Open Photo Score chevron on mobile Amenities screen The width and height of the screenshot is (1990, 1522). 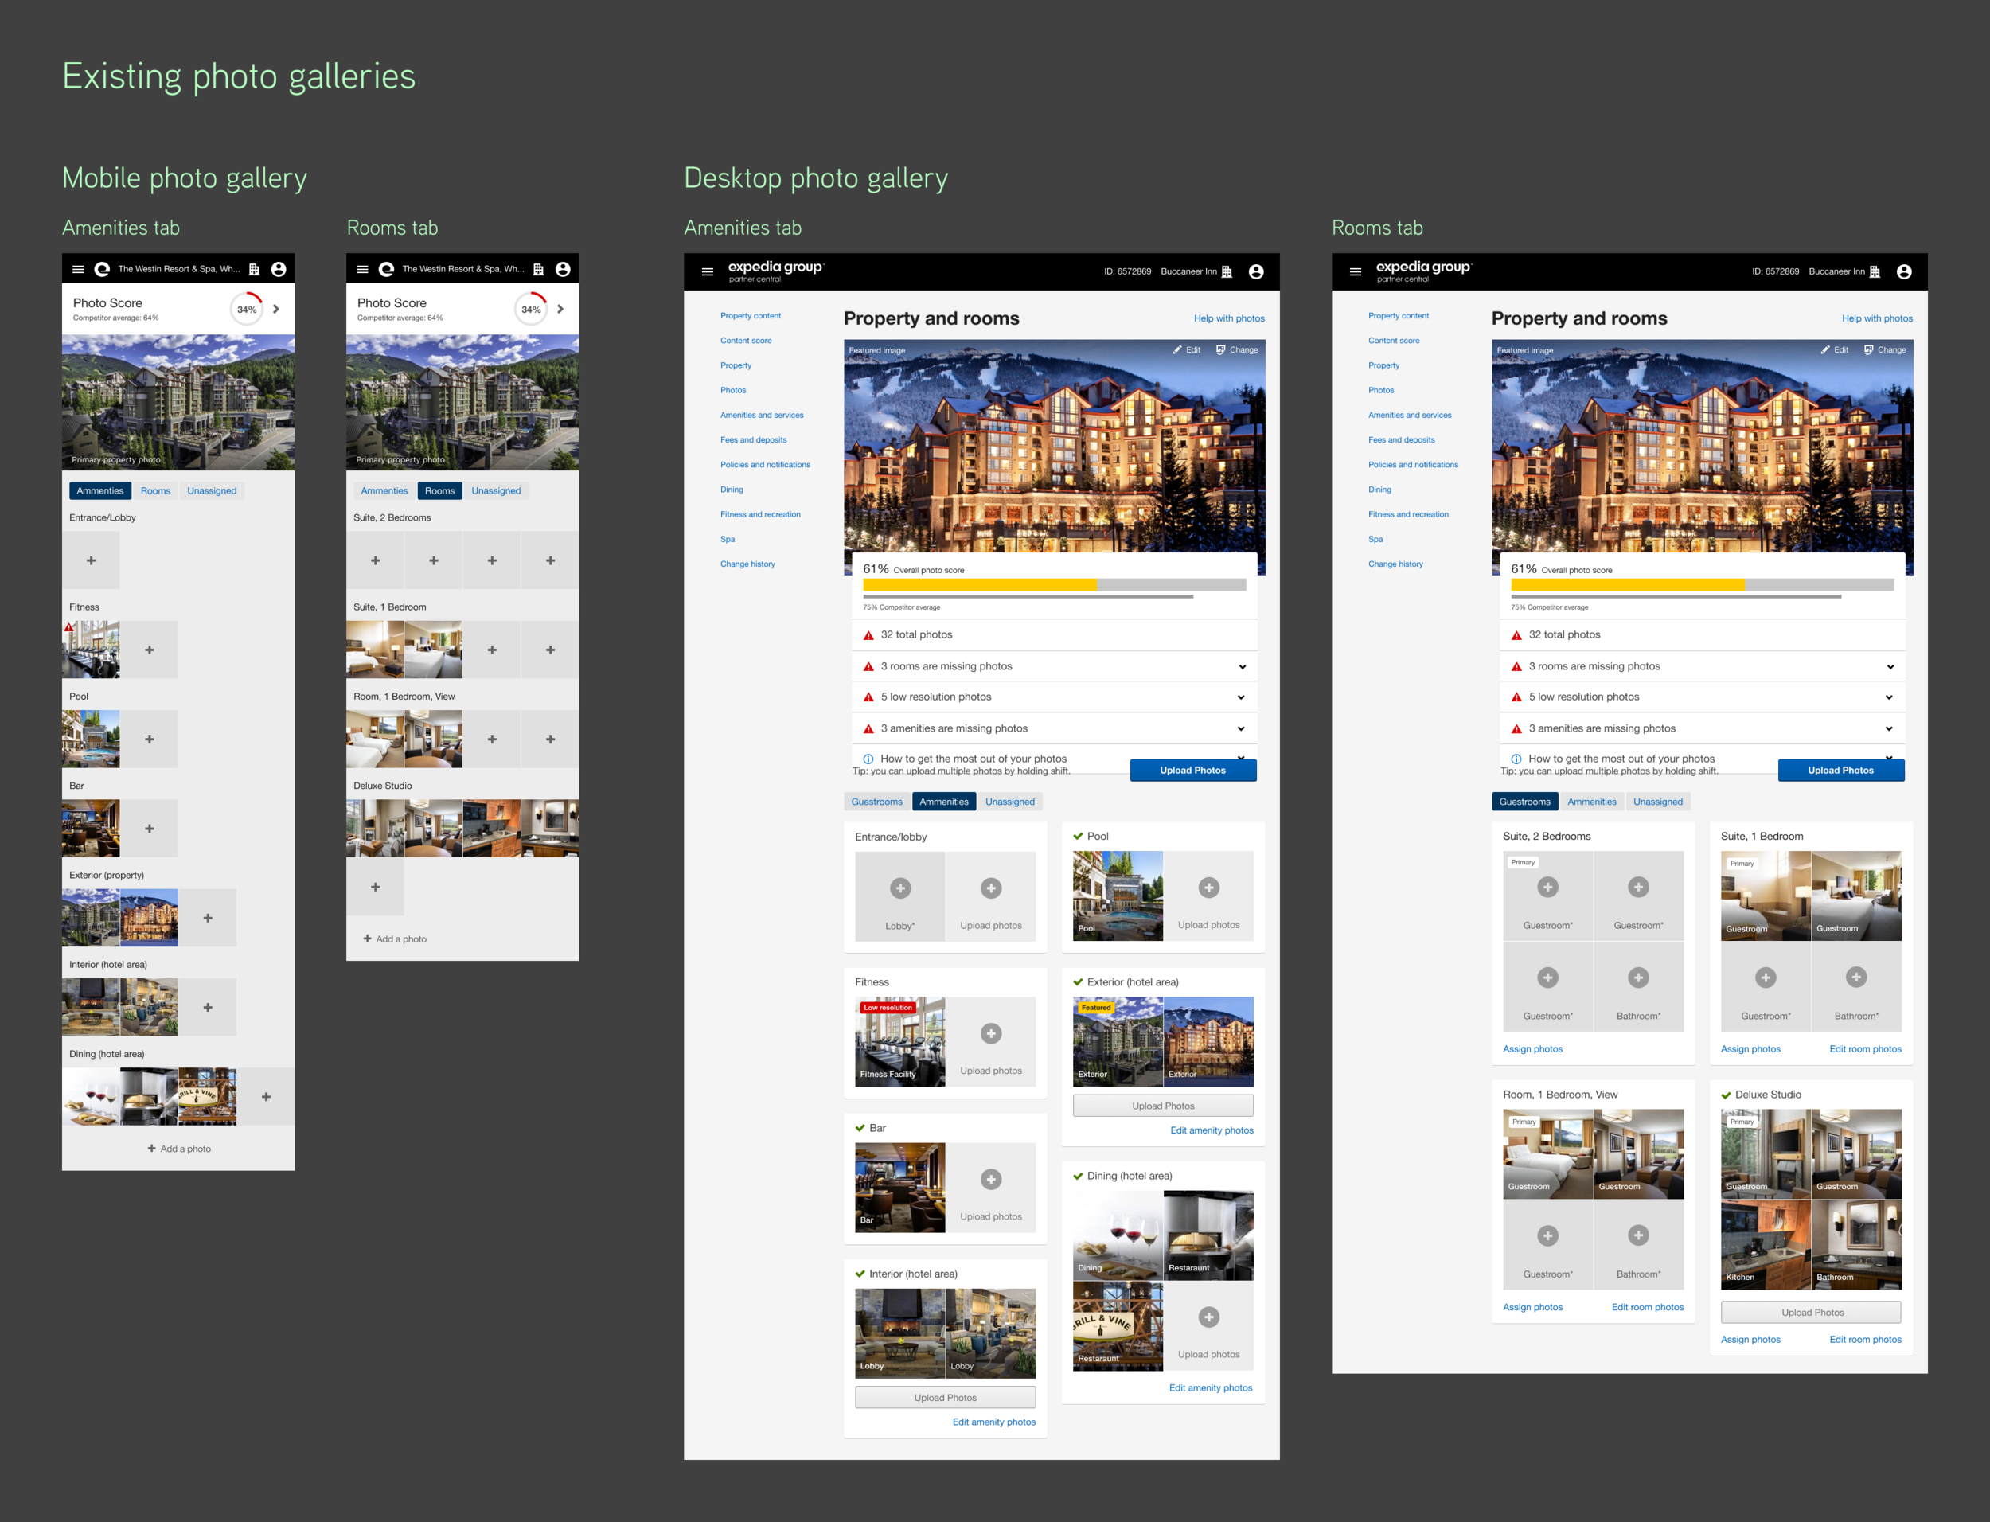[x=276, y=309]
